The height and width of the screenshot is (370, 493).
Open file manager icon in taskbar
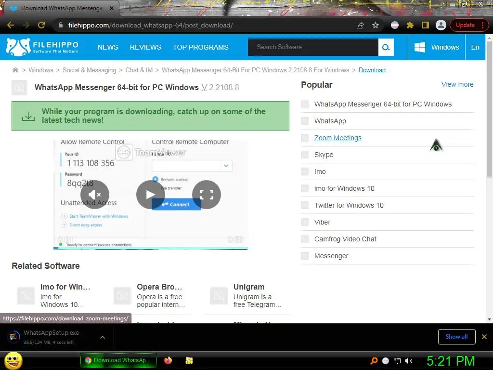(x=189, y=360)
